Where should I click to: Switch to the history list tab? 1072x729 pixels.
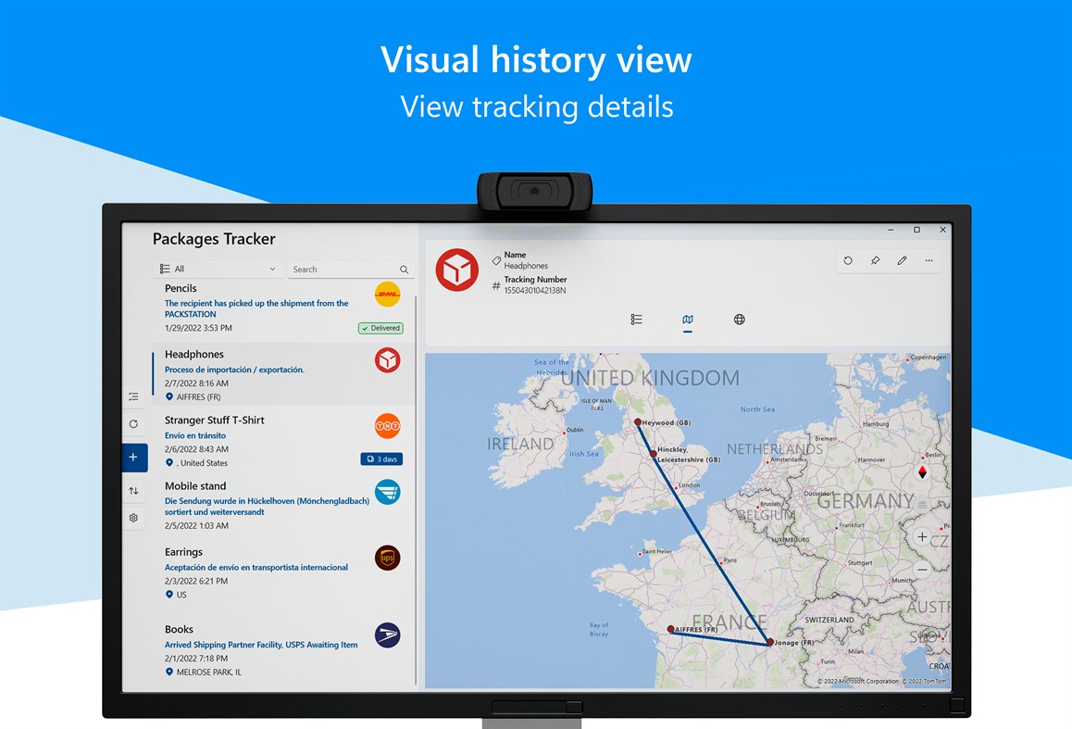[x=636, y=319]
